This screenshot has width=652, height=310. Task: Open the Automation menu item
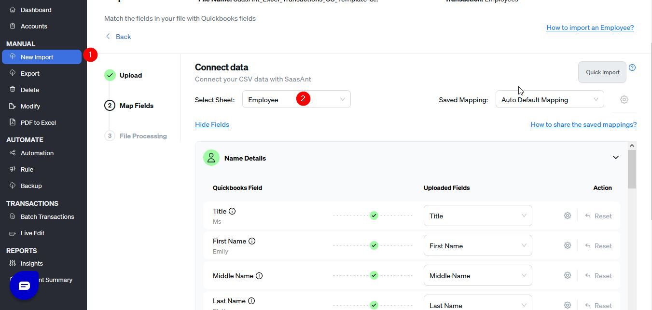coord(37,153)
